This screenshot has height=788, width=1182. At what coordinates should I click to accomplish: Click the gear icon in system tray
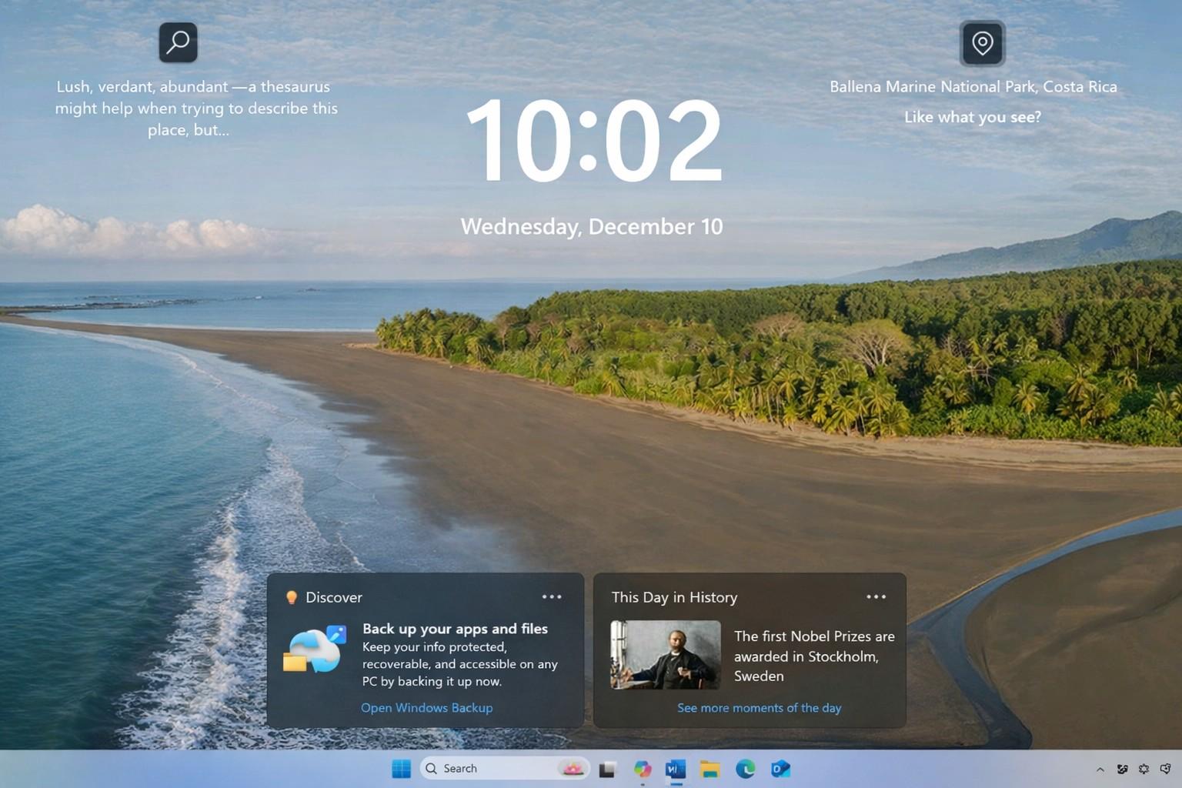[x=1144, y=769]
